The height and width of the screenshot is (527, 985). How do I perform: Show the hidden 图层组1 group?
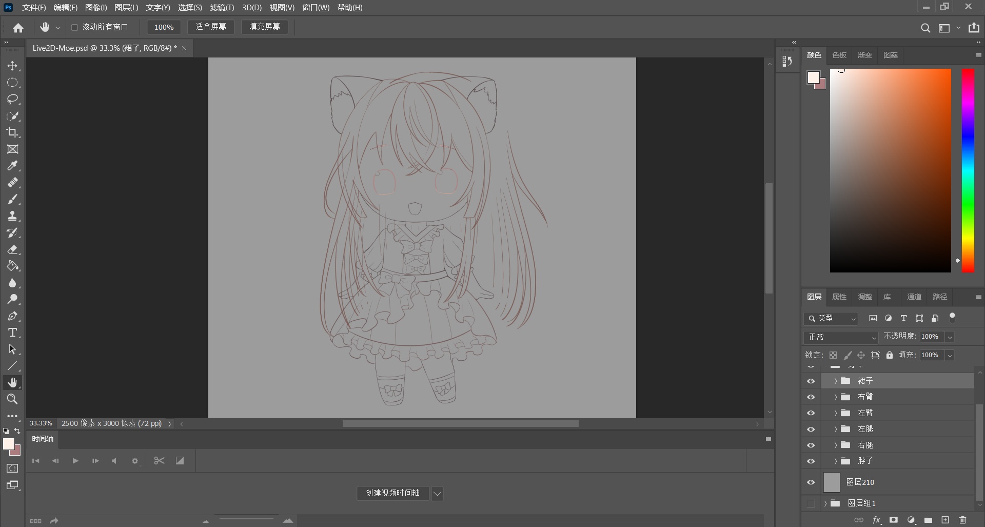pyautogui.click(x=811, y=503)
